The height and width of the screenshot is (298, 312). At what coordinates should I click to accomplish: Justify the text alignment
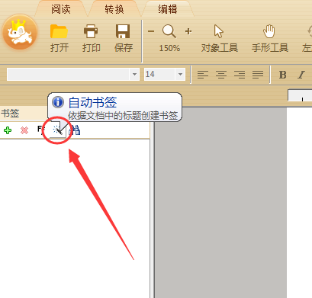click(258, 75)
